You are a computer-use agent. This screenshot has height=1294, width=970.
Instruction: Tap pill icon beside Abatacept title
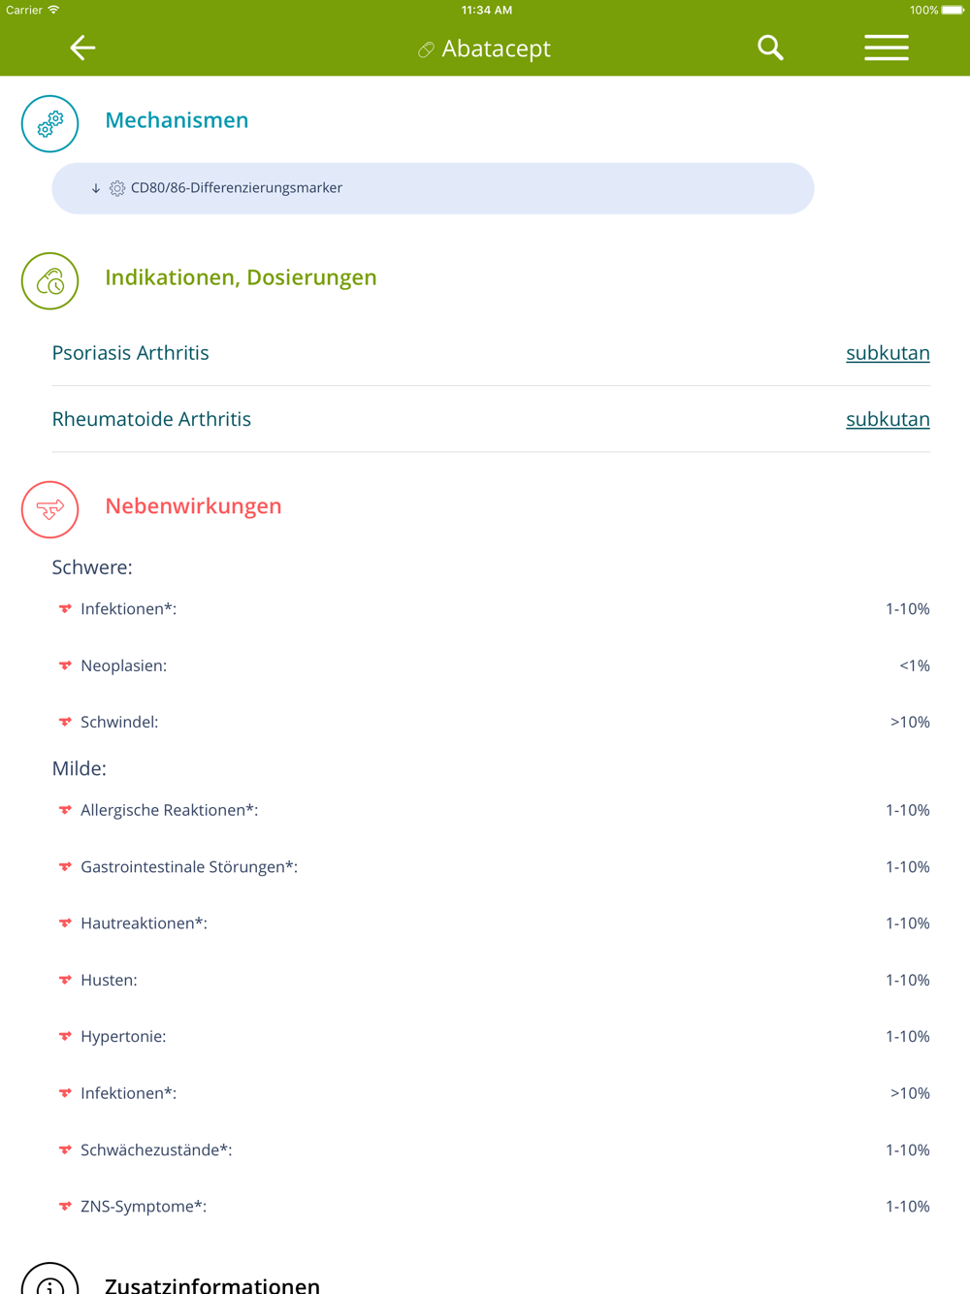[426, 49]
